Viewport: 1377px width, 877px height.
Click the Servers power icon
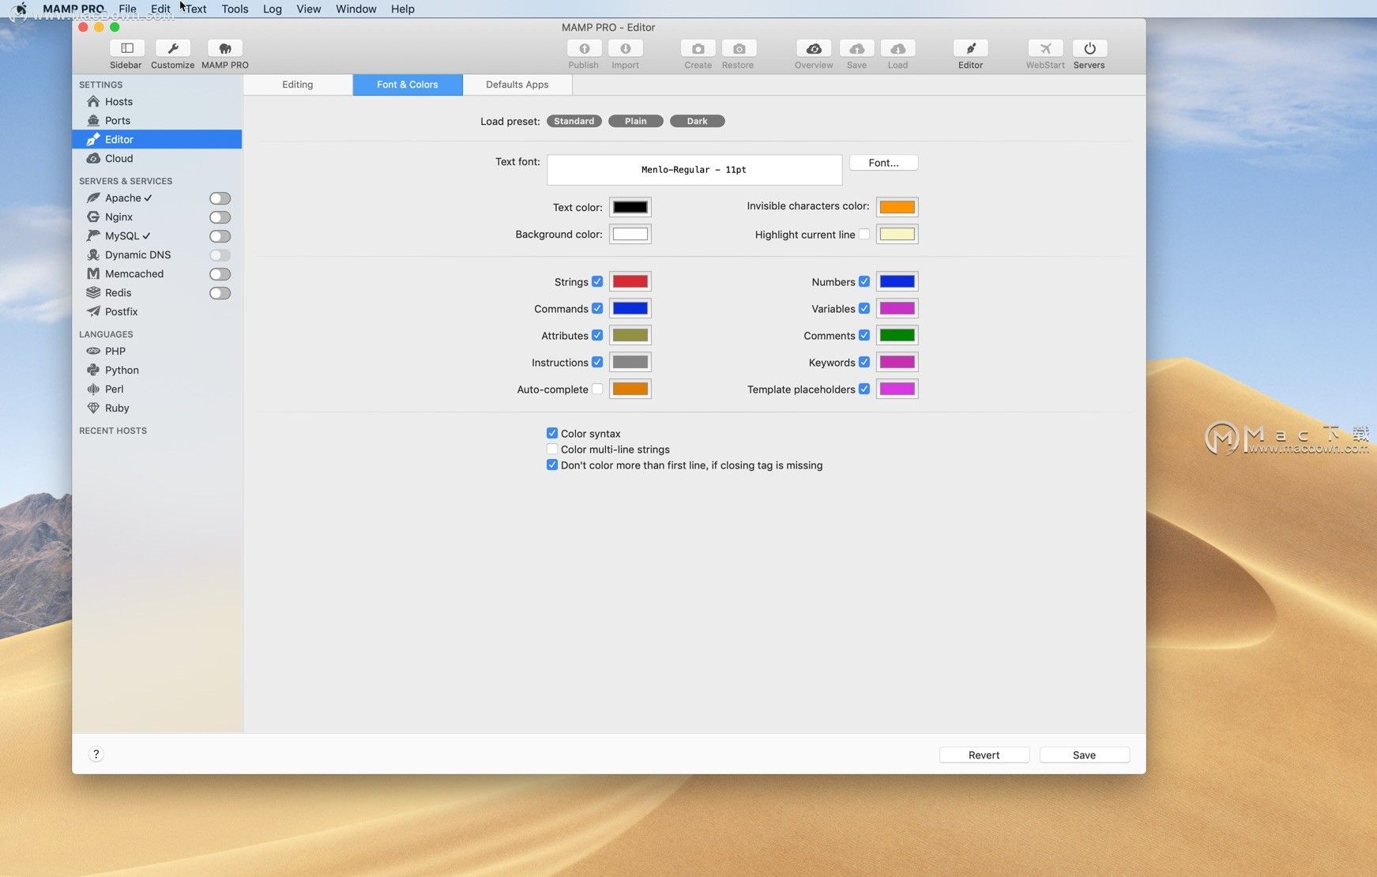click(x=1089, y=48)
